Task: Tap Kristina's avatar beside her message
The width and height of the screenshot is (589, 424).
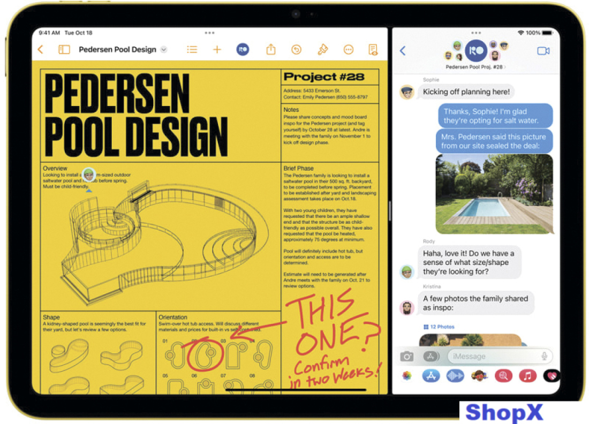Action: (x=407, y=308)
